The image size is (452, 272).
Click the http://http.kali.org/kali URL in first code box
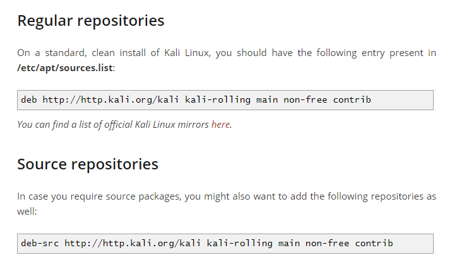110,99
